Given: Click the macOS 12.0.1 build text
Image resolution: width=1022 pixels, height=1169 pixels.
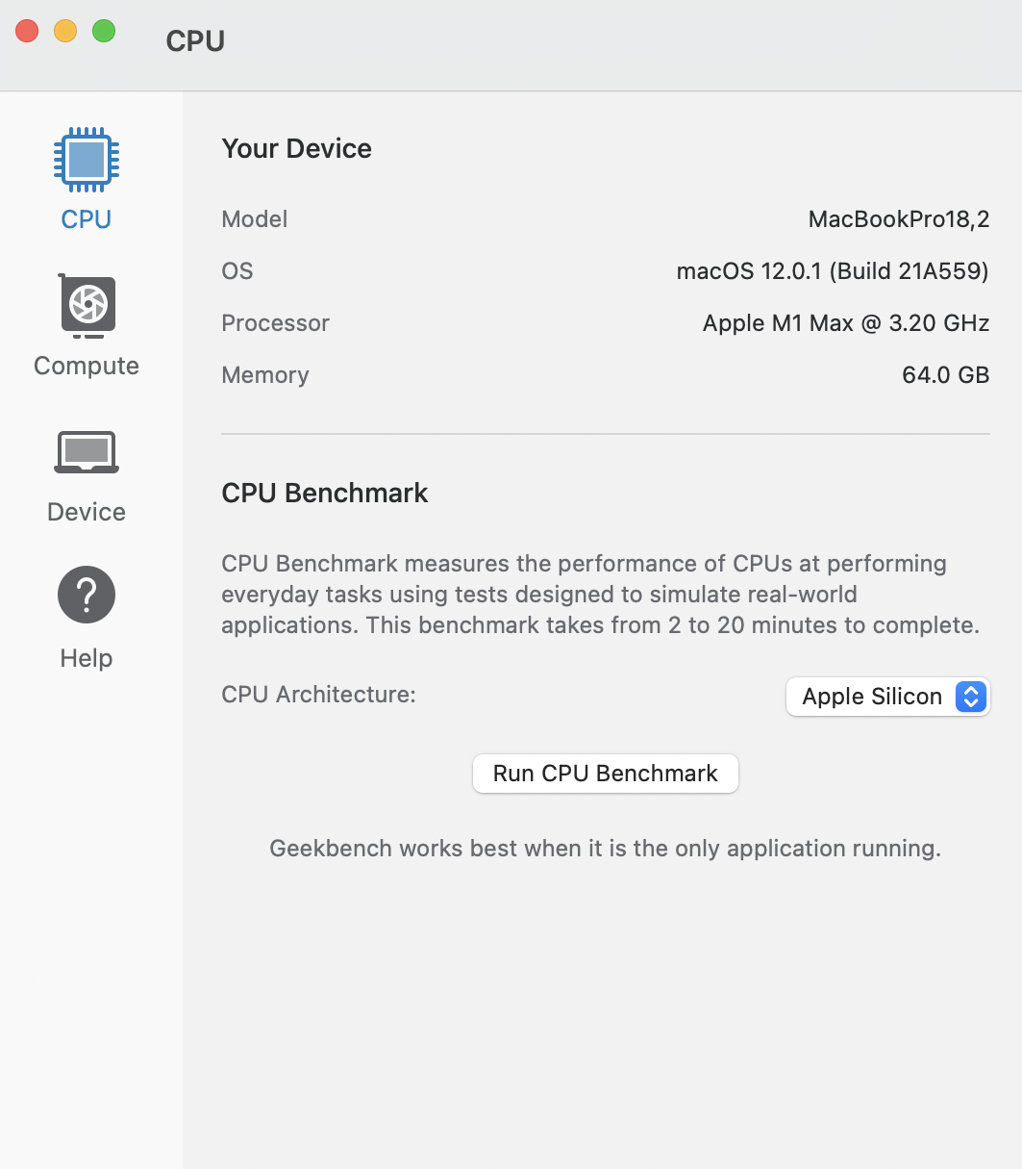Looking at the screenshot, I should [x=833, y=271].
